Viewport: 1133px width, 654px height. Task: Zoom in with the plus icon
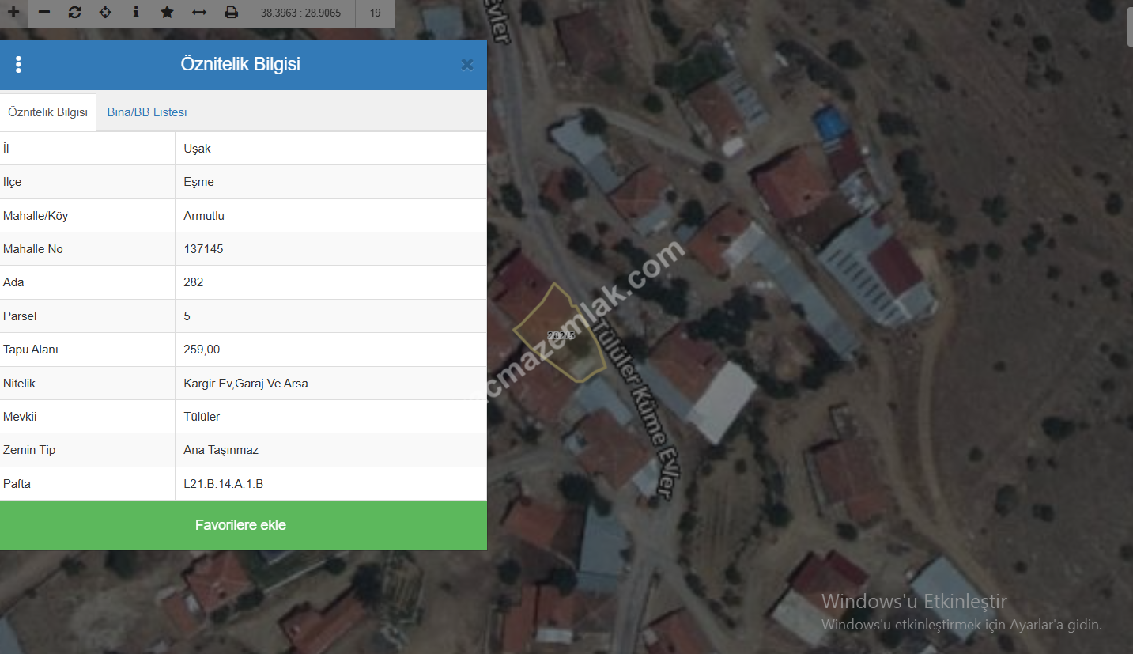[13, 13]
